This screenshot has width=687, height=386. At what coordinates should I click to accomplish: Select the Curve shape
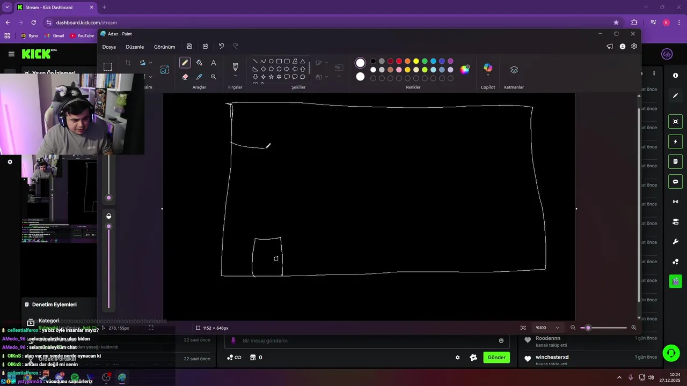(x=263, y=61)
